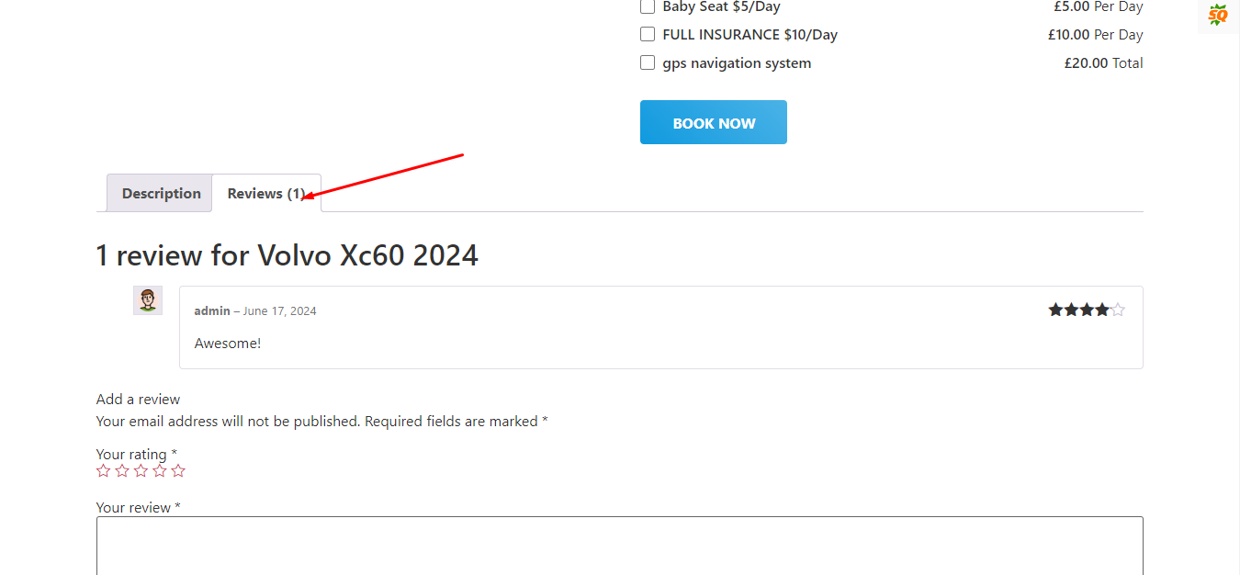Click the Add a review label
This screenshot has width=1240, height=575.
138,399
